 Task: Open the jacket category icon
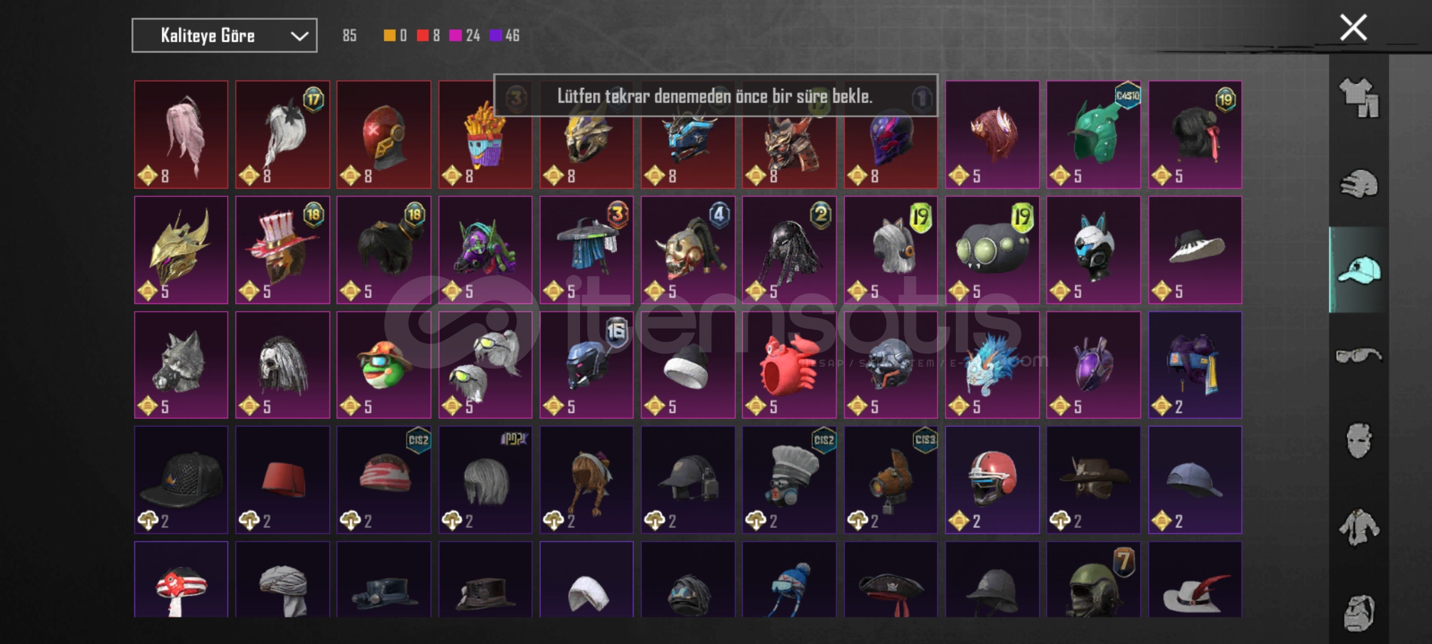click(x=1359, y=527)
